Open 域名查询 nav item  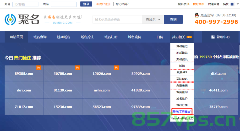[x=40, y=37]
